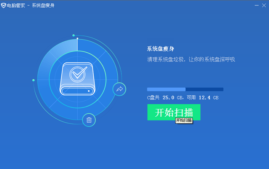Open the trash bin circular icon
Image resolution: width=269 pixels, height=169 pixels.
tap(89, 120)
